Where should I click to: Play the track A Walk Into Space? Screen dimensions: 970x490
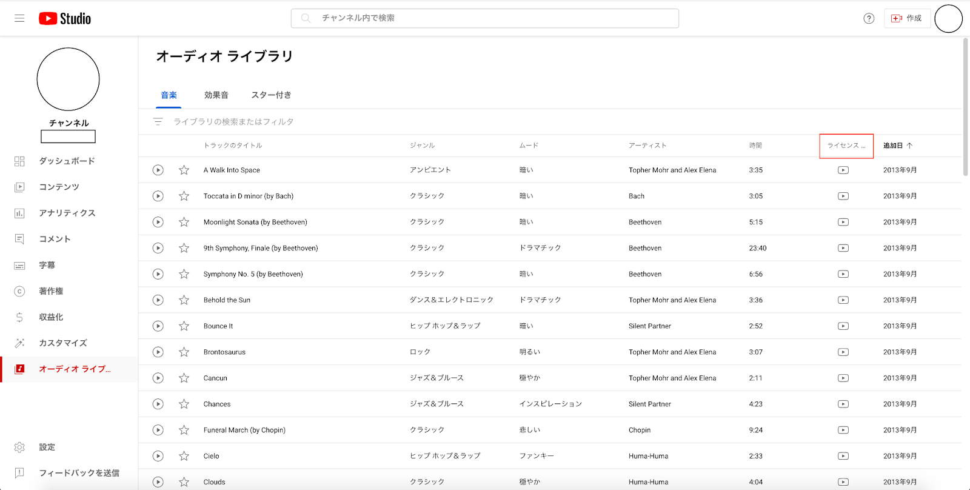click(x=158, y=170)
